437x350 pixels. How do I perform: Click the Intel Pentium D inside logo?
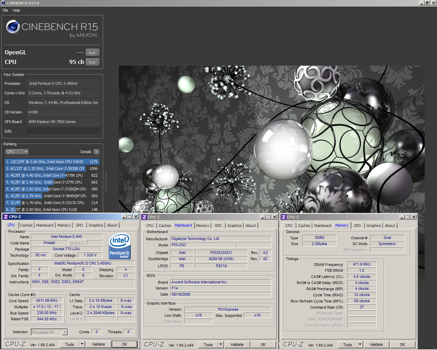pos(119,247)
